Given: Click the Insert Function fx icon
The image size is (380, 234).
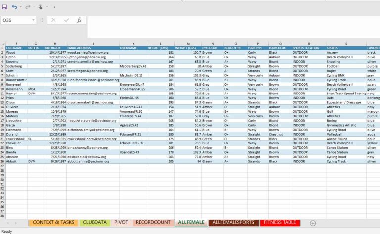Looking at the screenshot, I should (x=79, y=20).
